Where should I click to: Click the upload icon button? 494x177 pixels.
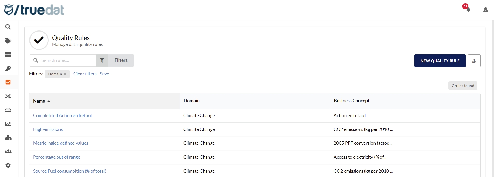[474, 61]
